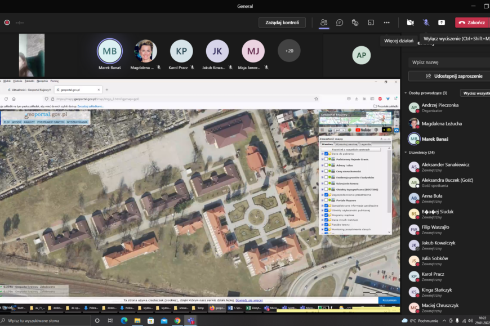
Task: Open the reactions icon in Teams toolbar
Action: pos(355,23)
